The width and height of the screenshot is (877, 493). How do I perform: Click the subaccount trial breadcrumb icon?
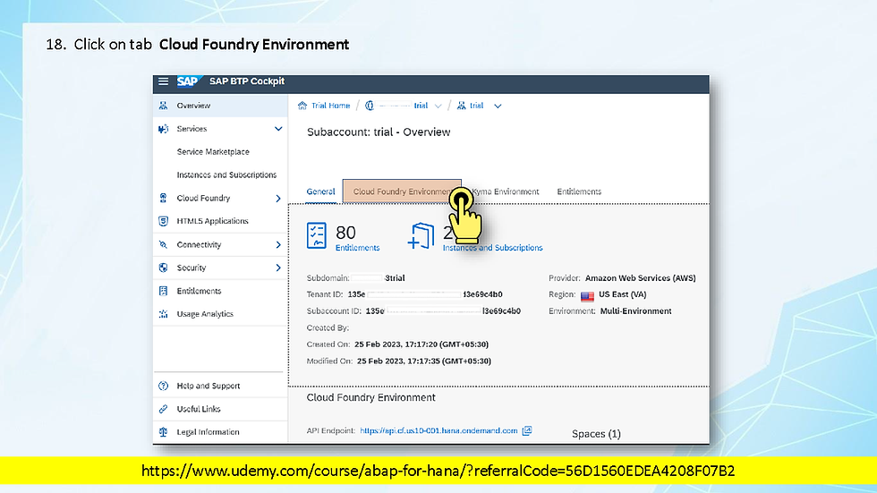(462, 106)
